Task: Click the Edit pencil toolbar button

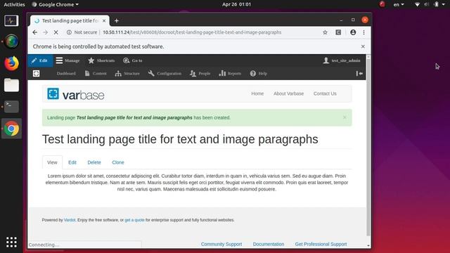Action: pos(40,60)
